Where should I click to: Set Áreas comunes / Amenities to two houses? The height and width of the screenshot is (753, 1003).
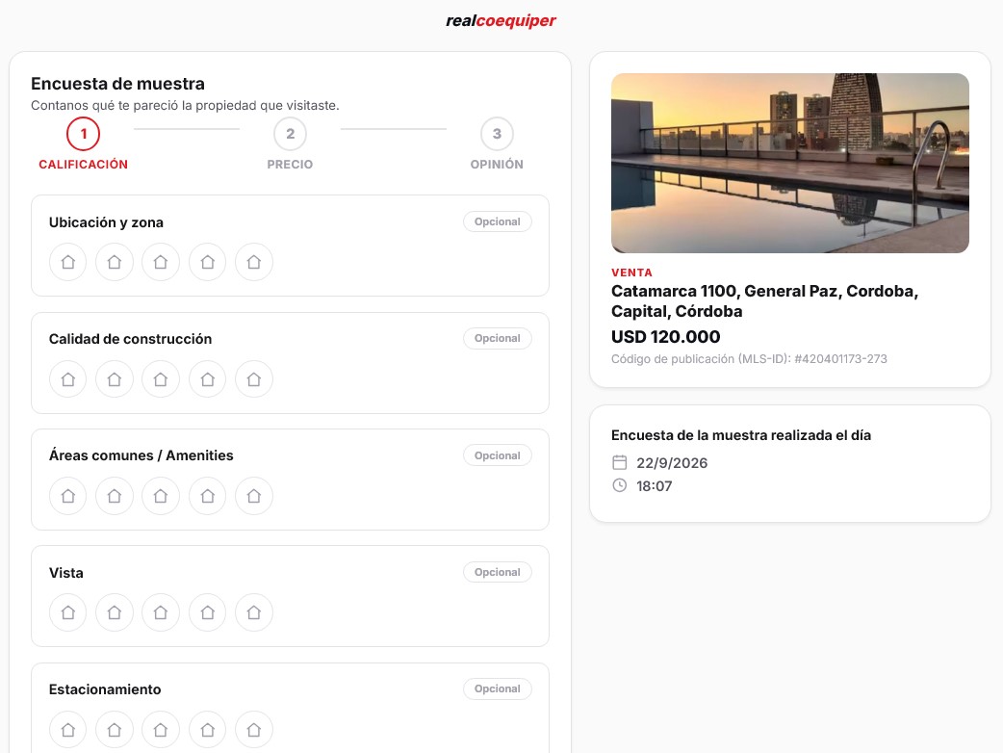[x=115, y=496]
